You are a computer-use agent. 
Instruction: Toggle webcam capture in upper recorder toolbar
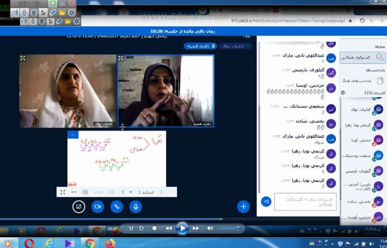tap(34, 12)
